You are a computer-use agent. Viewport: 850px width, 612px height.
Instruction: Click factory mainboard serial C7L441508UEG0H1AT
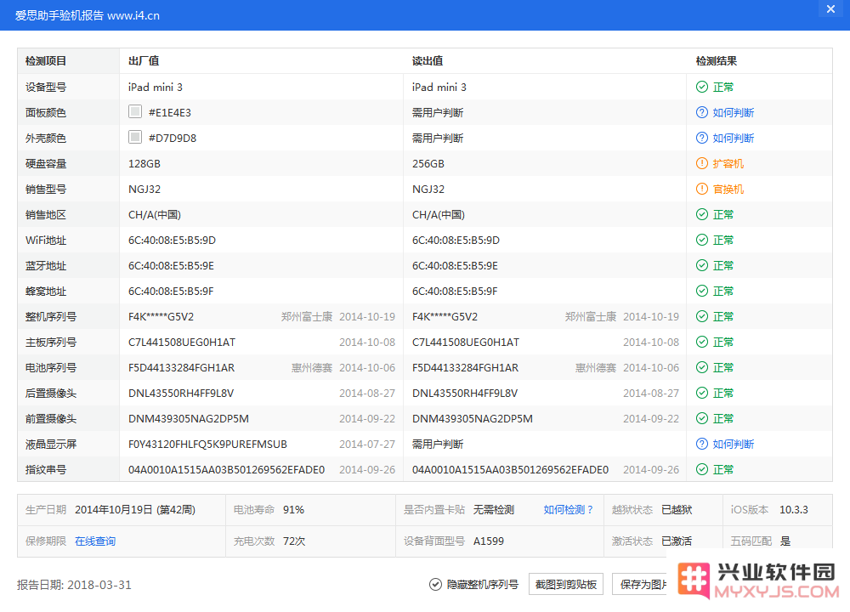(182, 342)
